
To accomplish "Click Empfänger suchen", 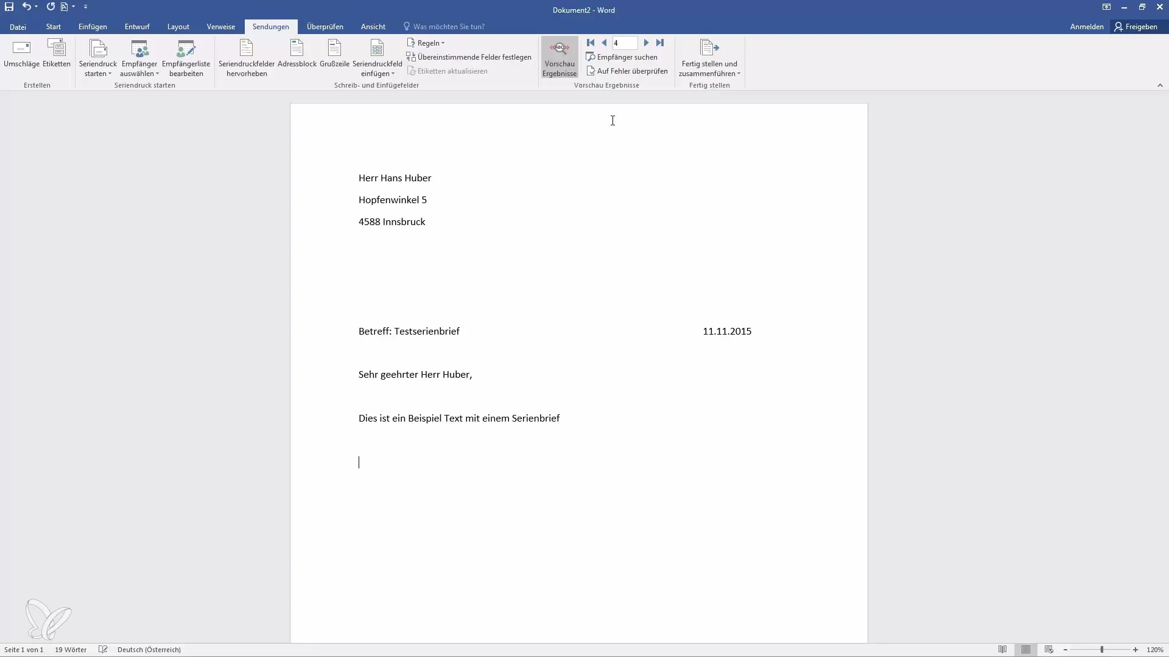I will (622, 57).
